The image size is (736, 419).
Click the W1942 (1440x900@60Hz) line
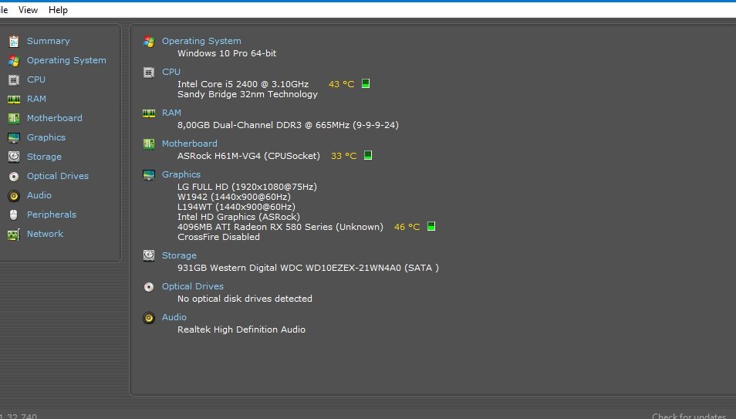tap(235, 197)
